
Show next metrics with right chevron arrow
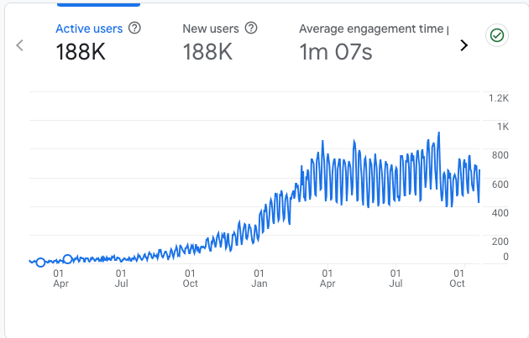pos(463,45)
